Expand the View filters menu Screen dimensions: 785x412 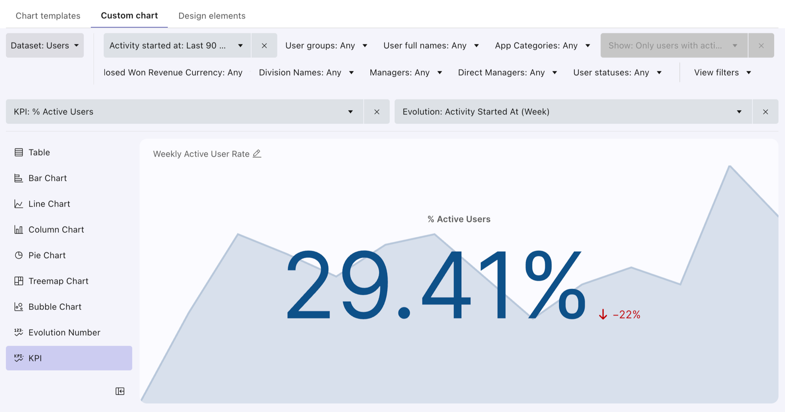pos(722,73)
